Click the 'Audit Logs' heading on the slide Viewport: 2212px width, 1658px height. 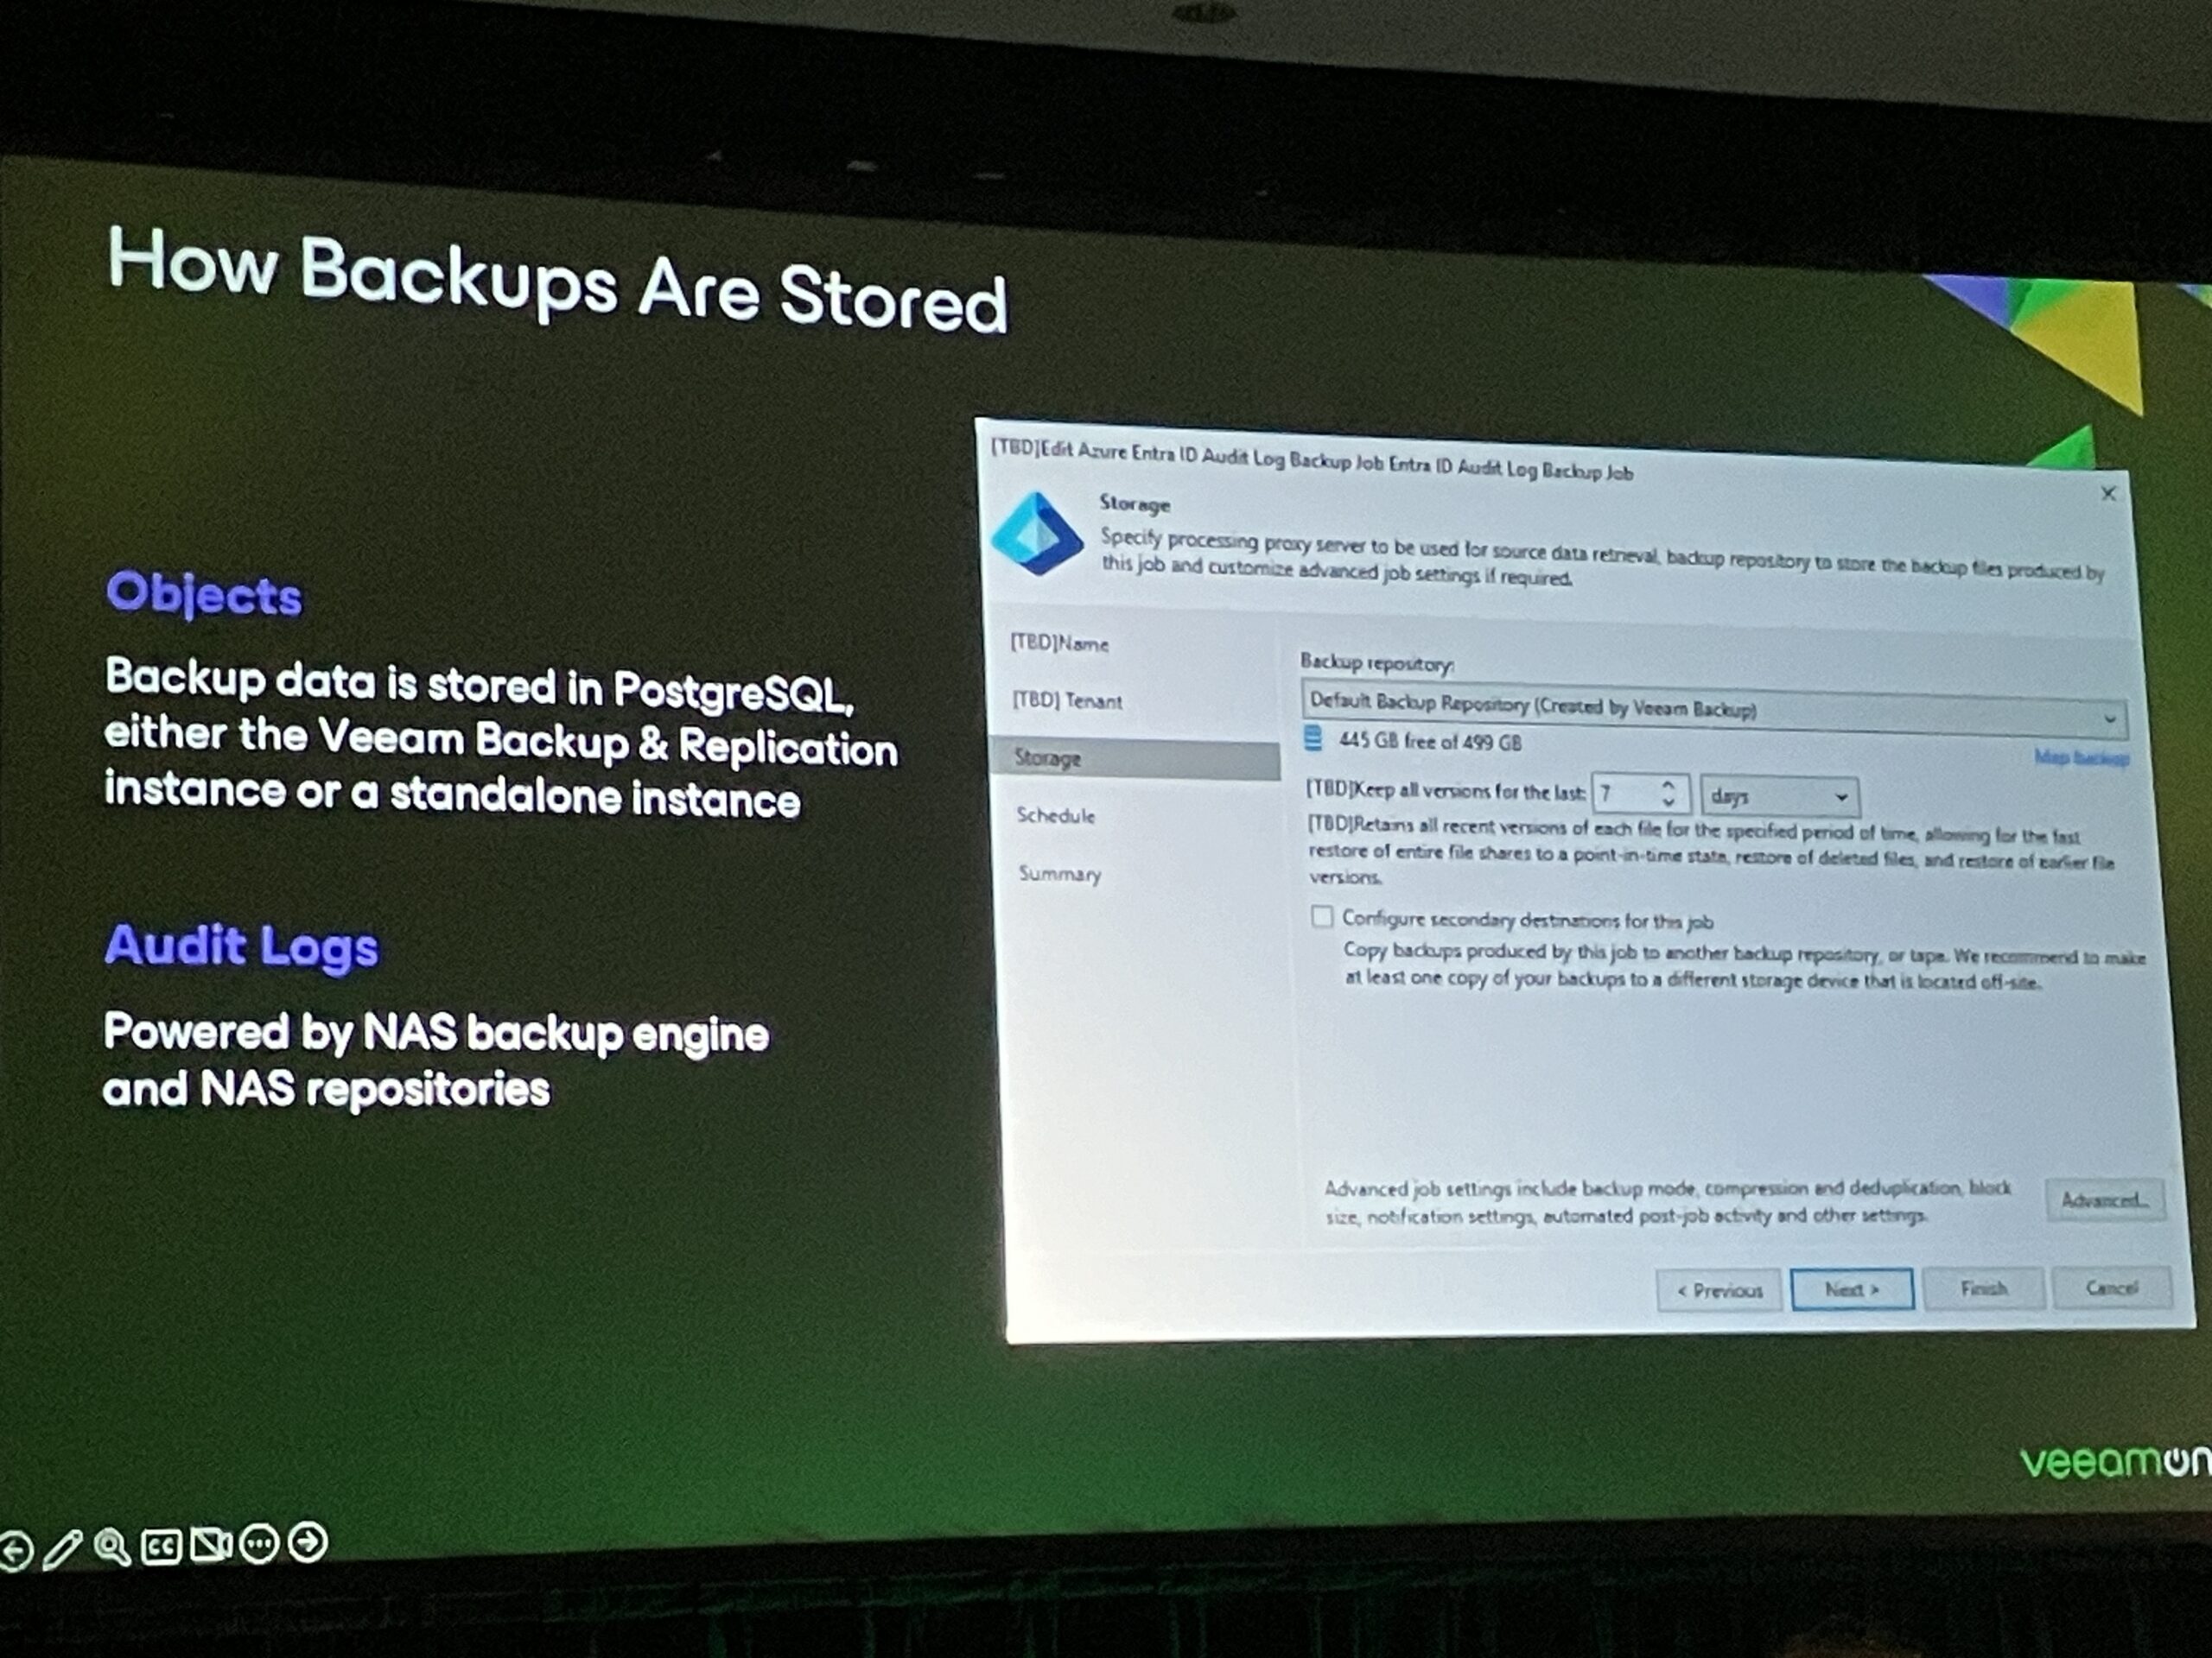coord(242,946)
